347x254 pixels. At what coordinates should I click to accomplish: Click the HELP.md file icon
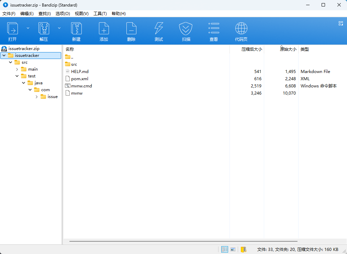(67, 71)
